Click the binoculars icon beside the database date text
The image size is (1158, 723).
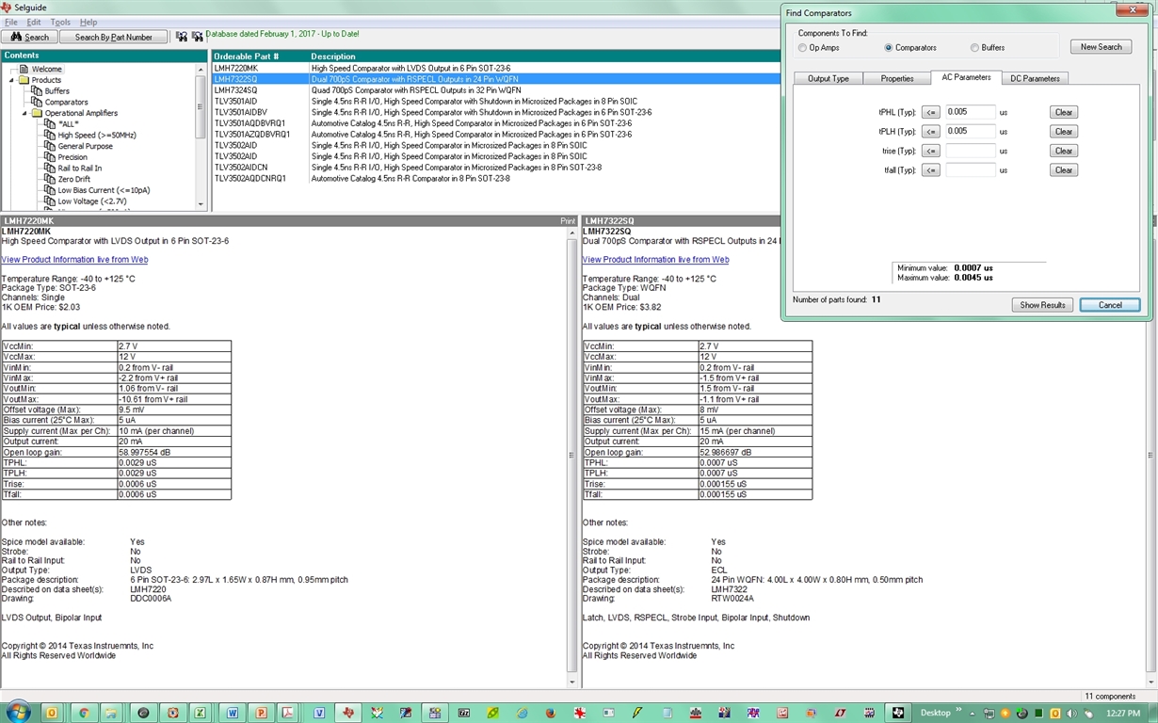click(x=197, y=37)
